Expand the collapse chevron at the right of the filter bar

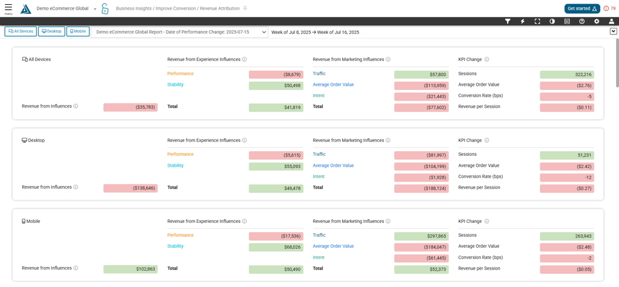(x=613, y=31)
